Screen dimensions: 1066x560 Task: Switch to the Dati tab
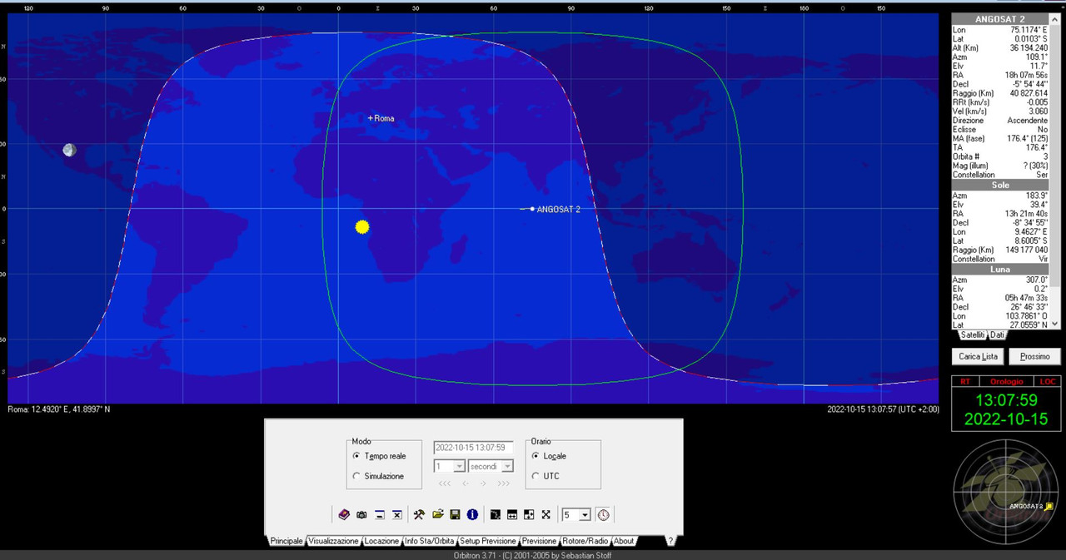(x=997, y=335)
